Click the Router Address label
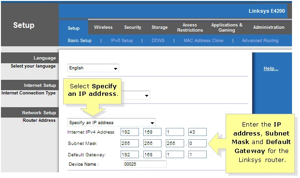 click(39, 120)
